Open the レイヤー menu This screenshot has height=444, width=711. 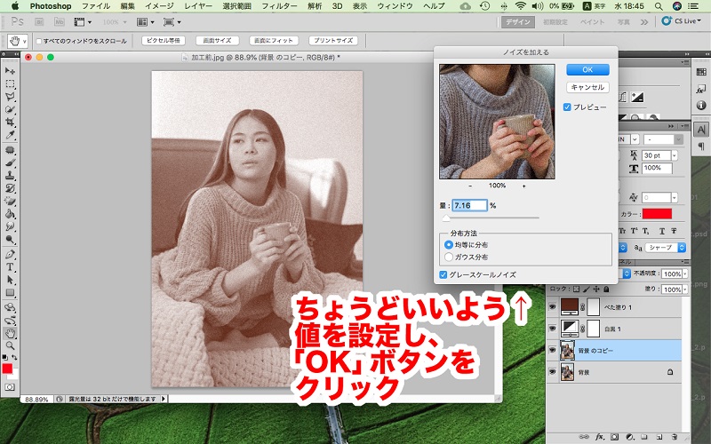198,6
